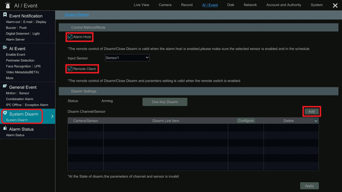Close the settings window with X
This screenshot has width=342, height=192.
(x=335, y=6)
